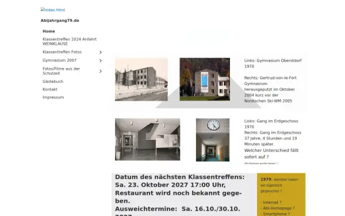Click the 'Links: Gang im Erdgeschoss 1970' caption
This screenshot has width=345, height=216.
[x=271, y=124]
